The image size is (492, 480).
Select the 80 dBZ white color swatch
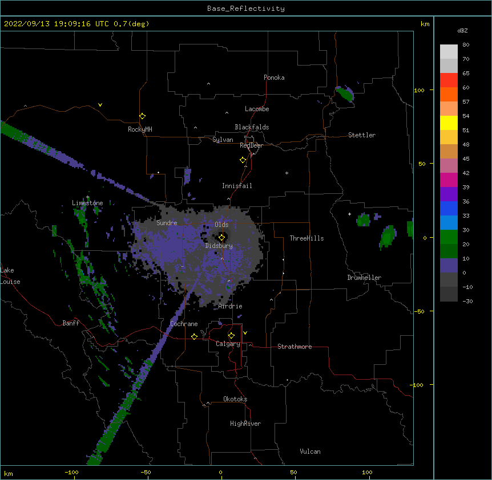pyautogui.click(x=449, y=52)
